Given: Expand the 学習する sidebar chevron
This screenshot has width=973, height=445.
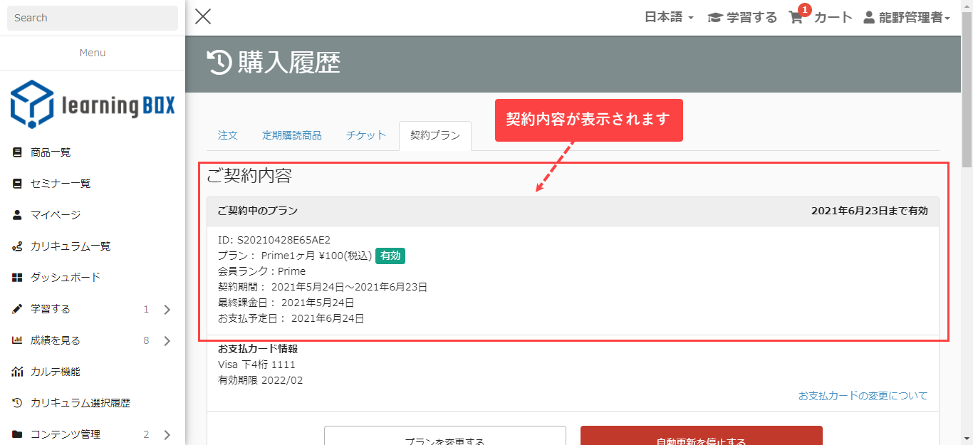Looking at the screenshot, I should click(x=167, y=310).
